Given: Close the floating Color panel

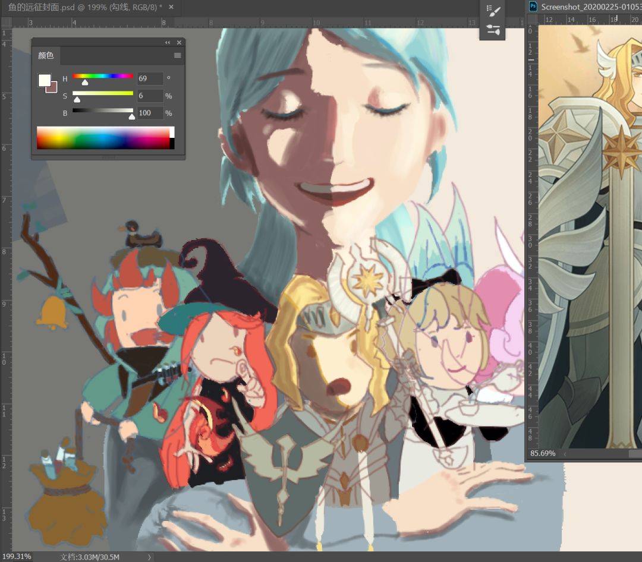Looking at the screenshot, I should tap(178, 43).
